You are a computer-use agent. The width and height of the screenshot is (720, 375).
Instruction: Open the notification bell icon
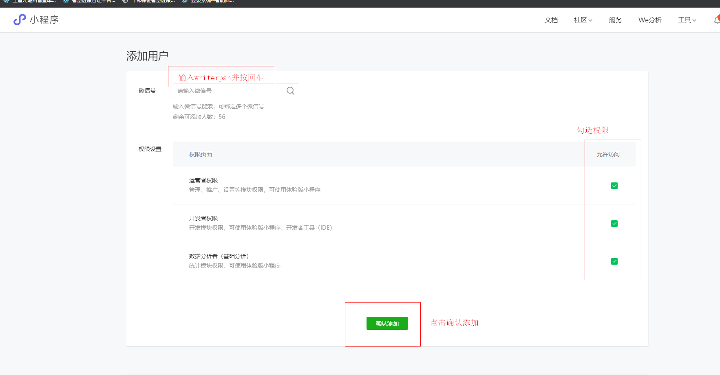click(x=717, y=20)
